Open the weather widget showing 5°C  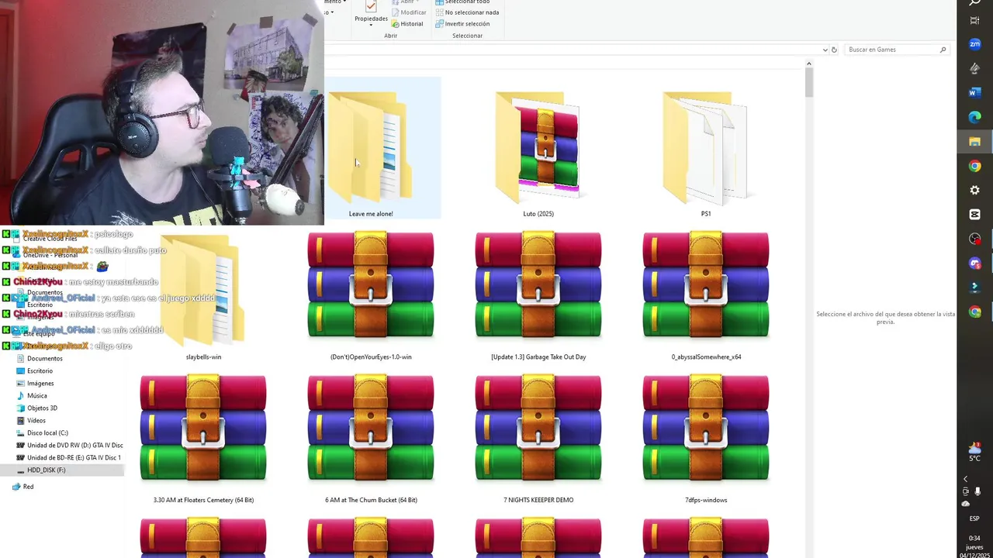point(975,452)
